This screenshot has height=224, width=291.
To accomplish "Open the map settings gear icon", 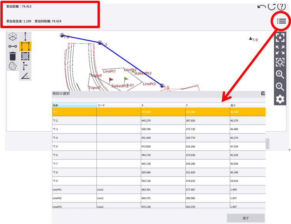I will (x=280, y=99).
